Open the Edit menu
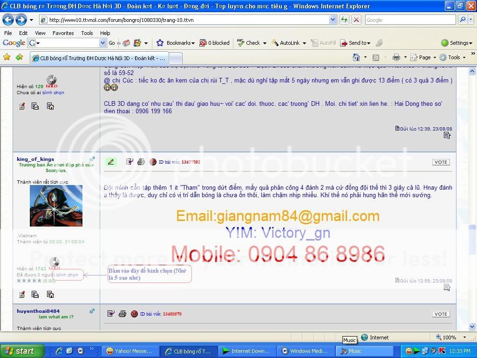The image size is (477, 358). 23,33
